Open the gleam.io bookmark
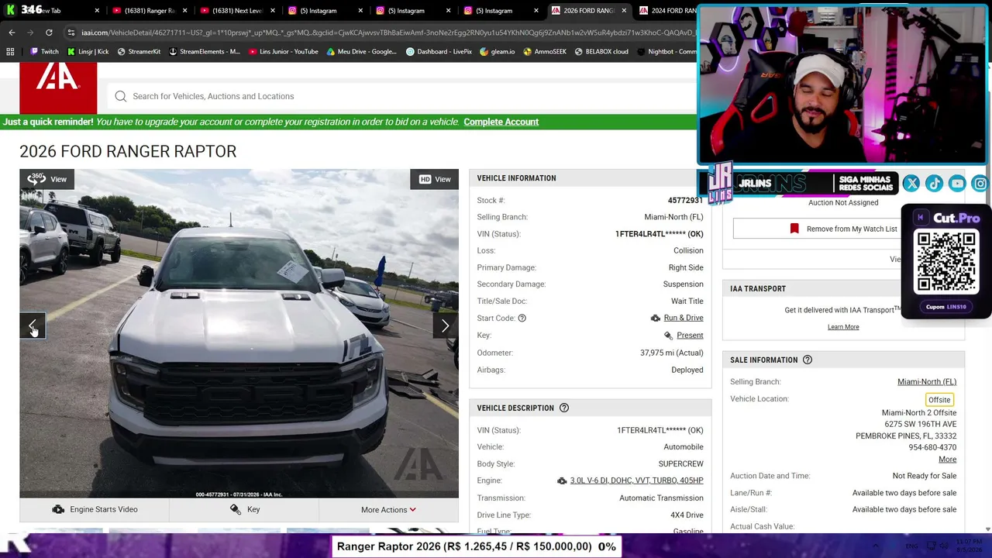The width and height of the screenshot is (992, 558). pyautogui.click(x=497, y=52)
